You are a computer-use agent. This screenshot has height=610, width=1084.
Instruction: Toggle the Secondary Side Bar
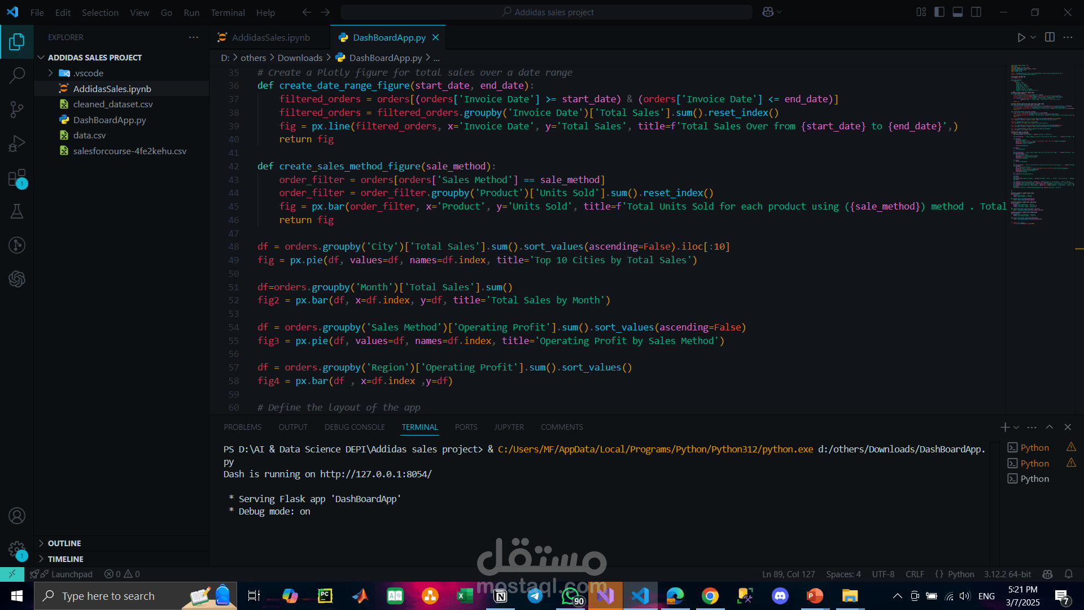click(x=976, y=12)
